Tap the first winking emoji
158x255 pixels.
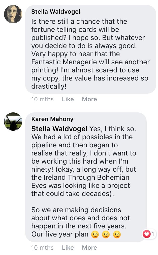(x=94, y=234)
